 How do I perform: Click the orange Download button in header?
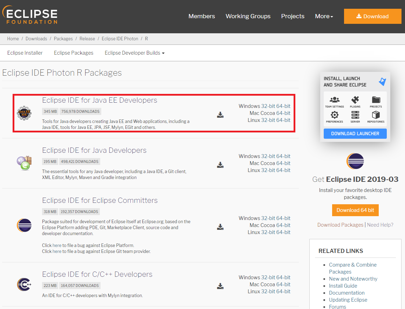(372, 16)
